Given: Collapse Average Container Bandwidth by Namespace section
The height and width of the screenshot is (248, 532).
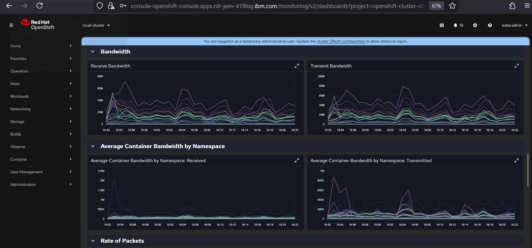Looking at the screenshot, I should (93, 146).
